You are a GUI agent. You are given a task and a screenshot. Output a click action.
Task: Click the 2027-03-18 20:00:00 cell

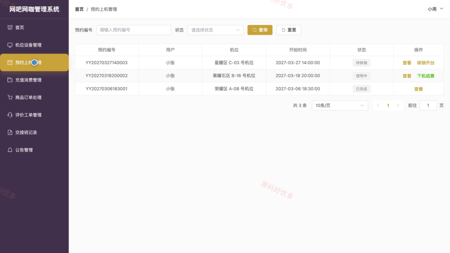click(x=298, y=76)
